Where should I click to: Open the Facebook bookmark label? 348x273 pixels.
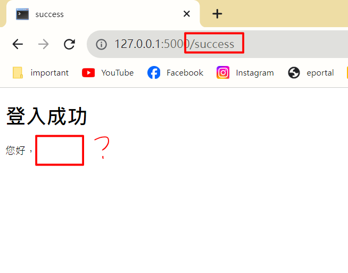tap(185, 73)
